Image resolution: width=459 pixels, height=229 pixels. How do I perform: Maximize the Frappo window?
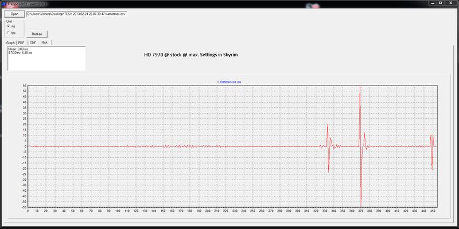(440, 3)
